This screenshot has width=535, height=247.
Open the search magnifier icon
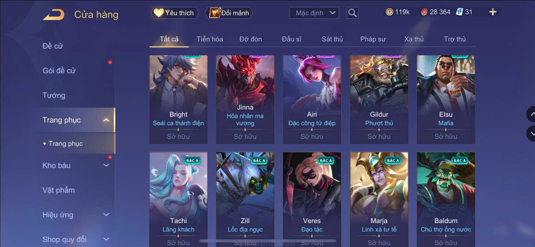(x=352, y=13)
